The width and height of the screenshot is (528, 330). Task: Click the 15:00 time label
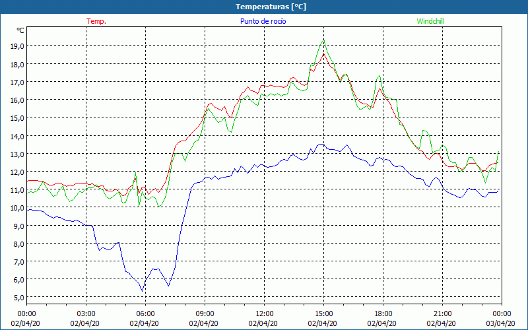click(323, 313)
